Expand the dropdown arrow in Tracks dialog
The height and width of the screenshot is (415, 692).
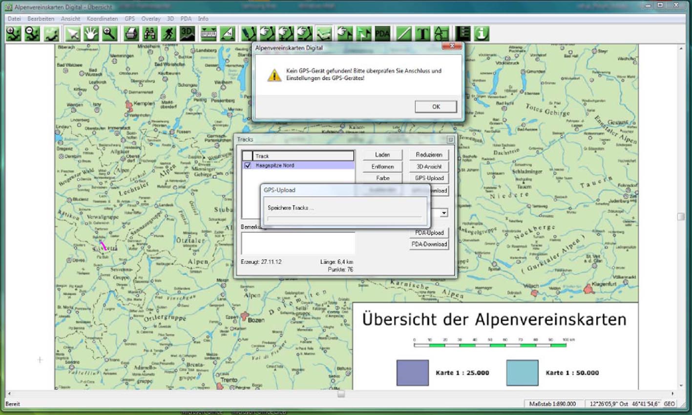[444, 213]
